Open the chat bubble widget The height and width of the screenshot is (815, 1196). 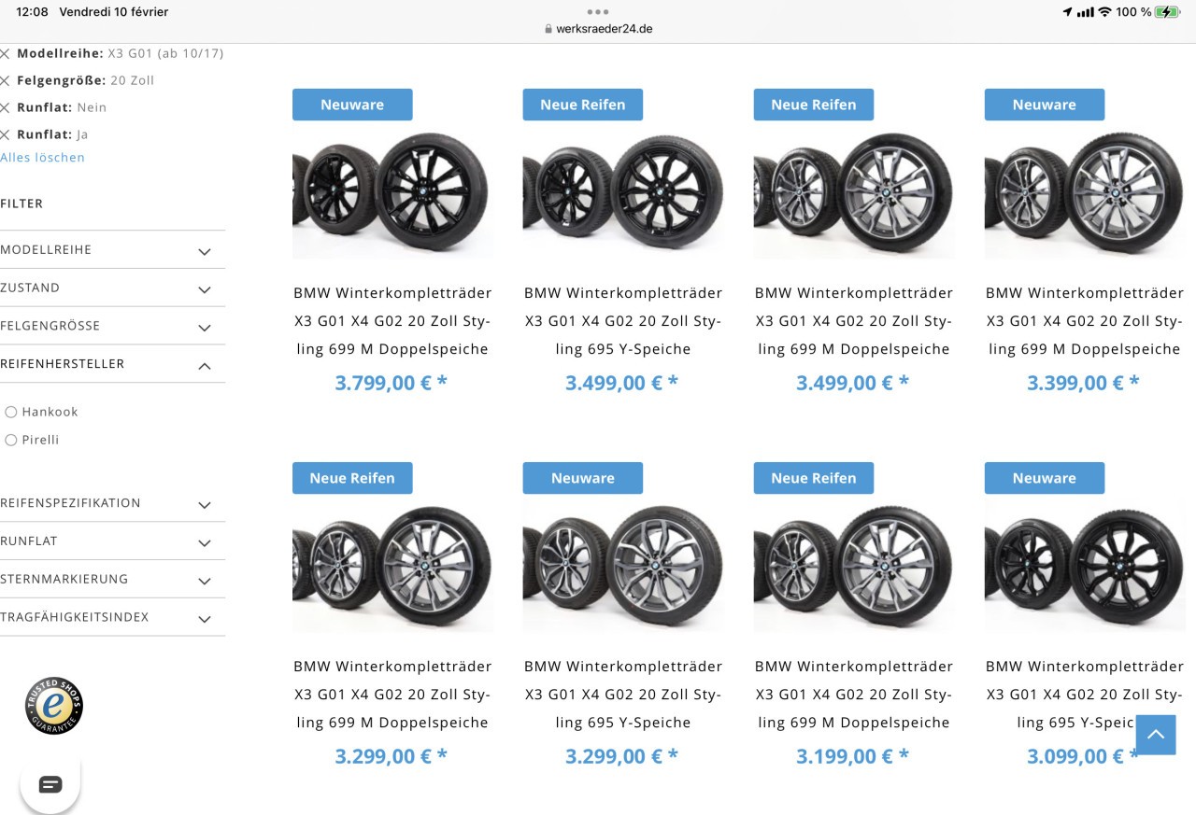click(50, 784)
